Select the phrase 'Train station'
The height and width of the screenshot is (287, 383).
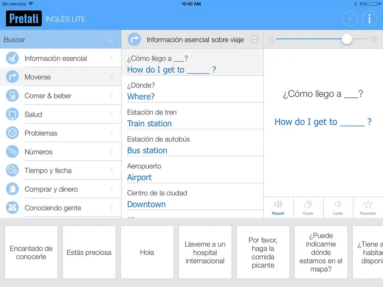(193, 116)
